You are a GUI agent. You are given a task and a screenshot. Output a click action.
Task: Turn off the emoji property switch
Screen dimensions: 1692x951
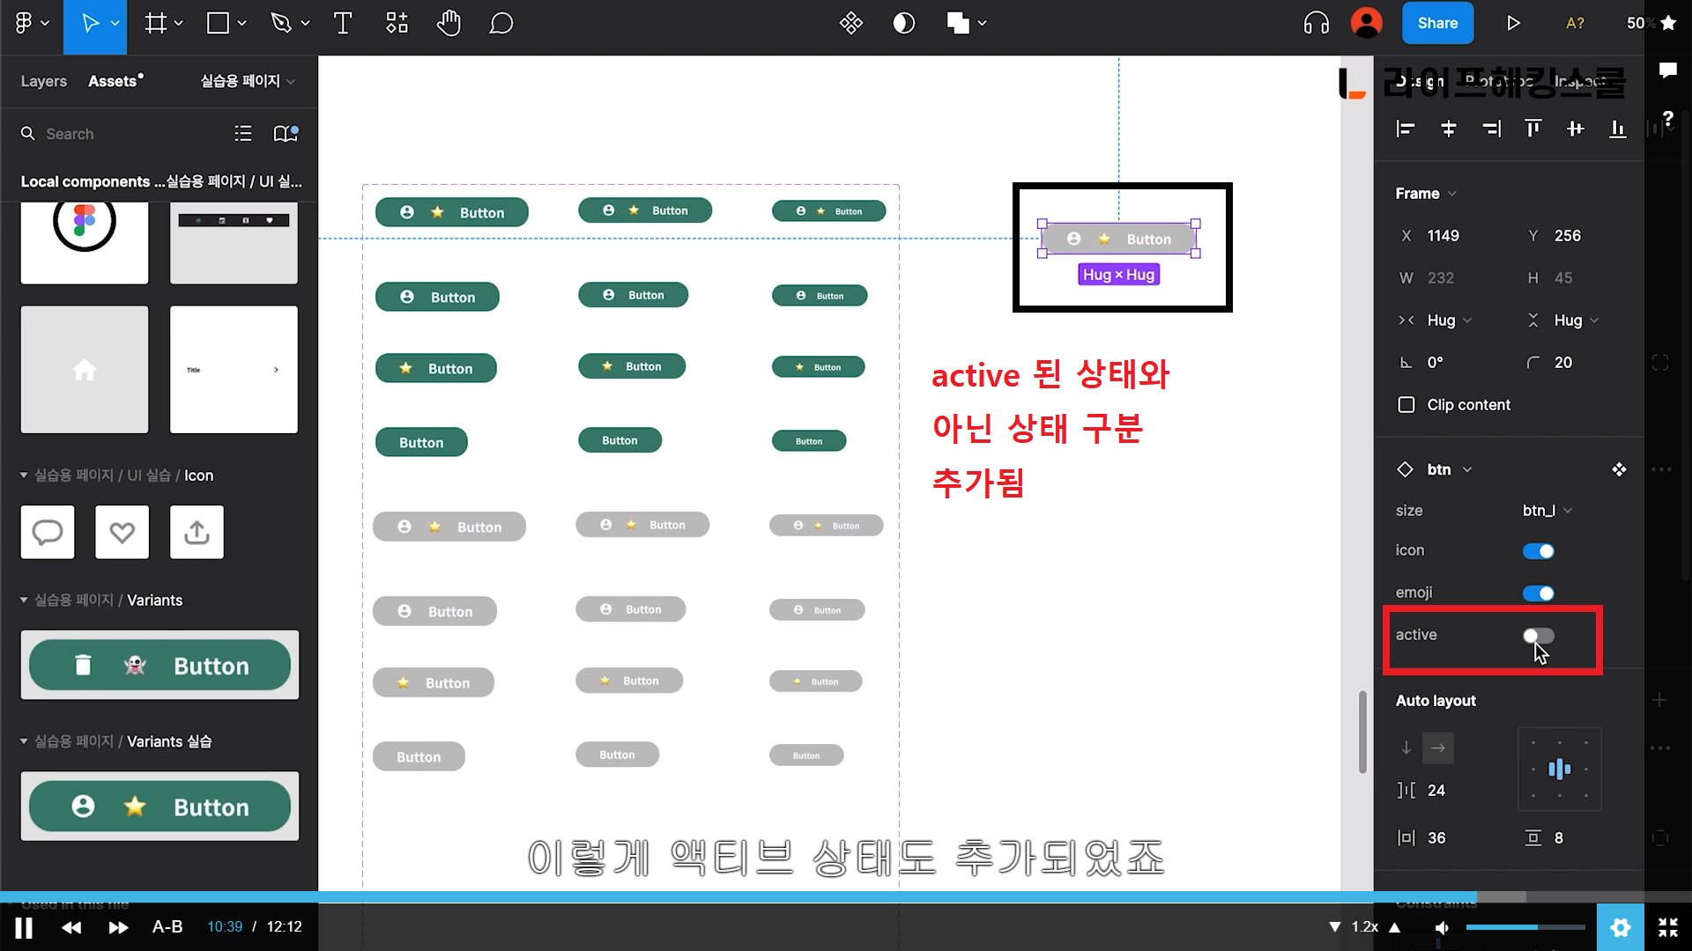tap(1538, 593)
